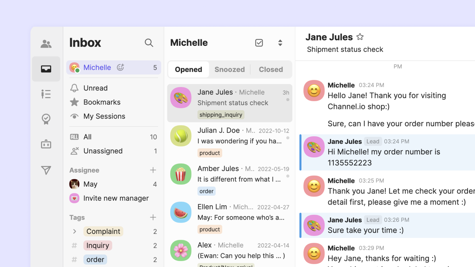Screen dimensions: 475x267
Task: Open the Julian J. Doe conversation
Action: click(x=230, y=141)
